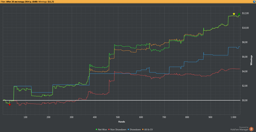
Task: Open the blue help icon in the filter bar
Action: click(x=255, y=1)
